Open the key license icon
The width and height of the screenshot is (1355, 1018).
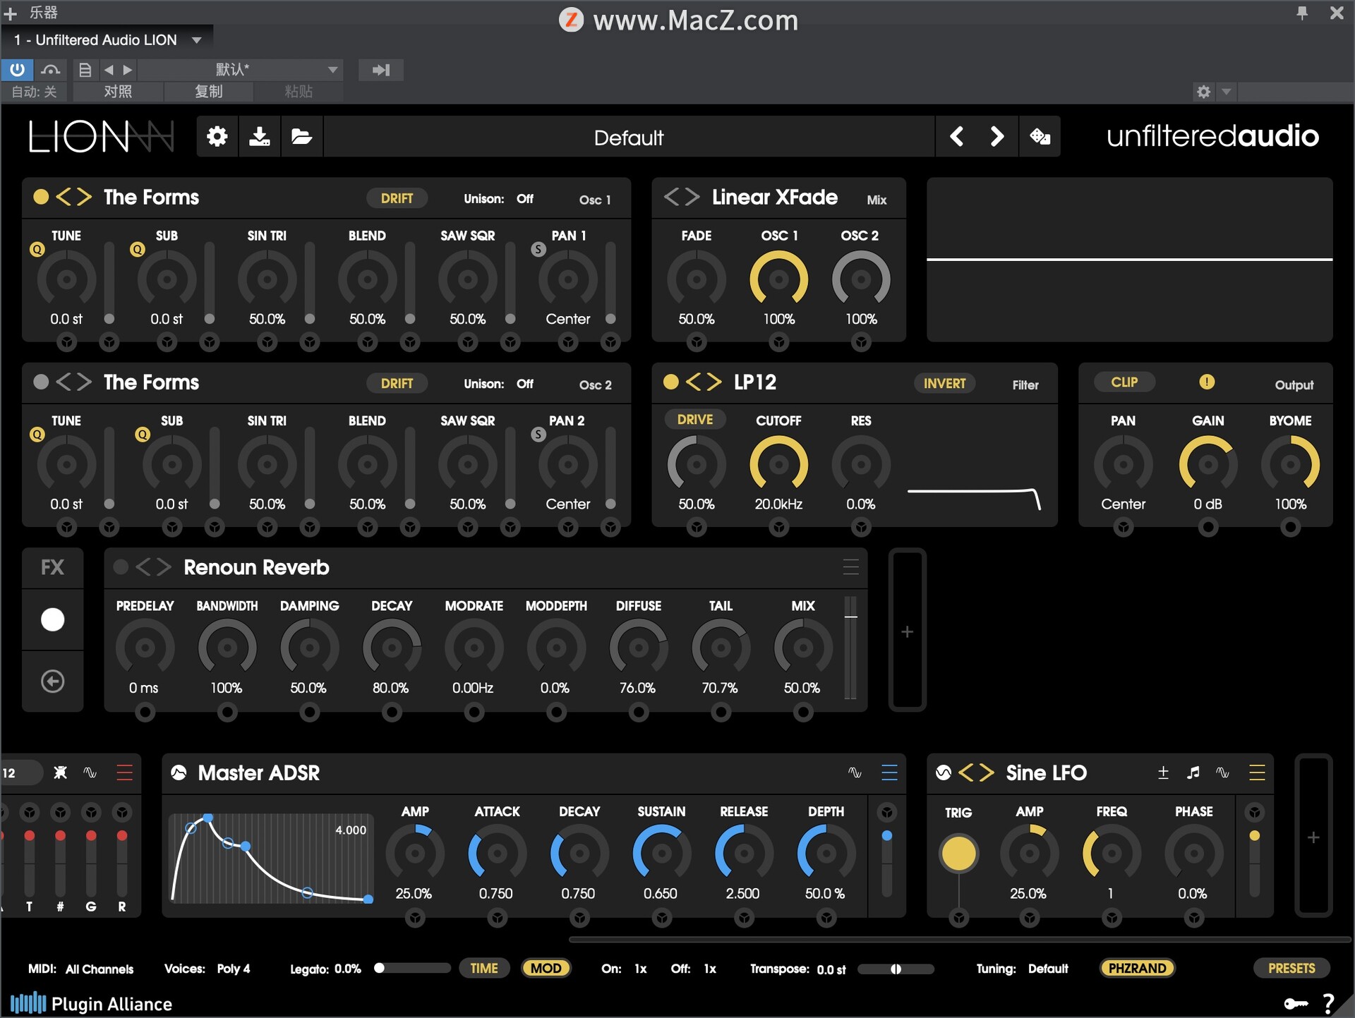click(1295, 1003)
